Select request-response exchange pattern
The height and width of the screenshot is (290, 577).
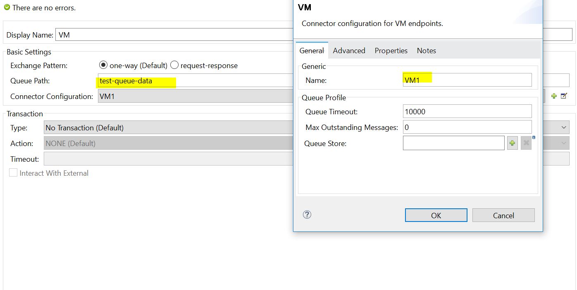point(174,65)
